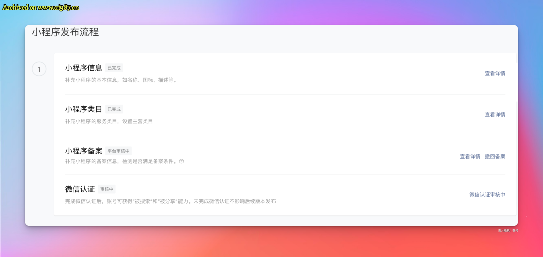This screenshot has width=543, height=257.
Task: Click description 完成微信认证后 text
Action: (170, 201)
